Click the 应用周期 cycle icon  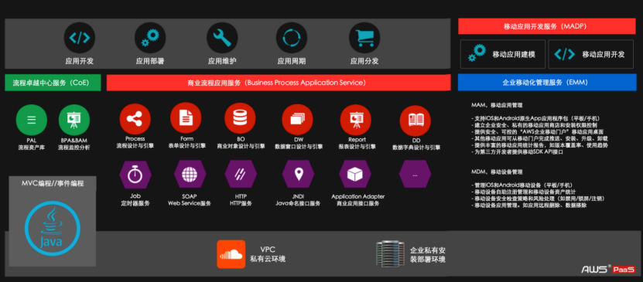click(292, 38)
